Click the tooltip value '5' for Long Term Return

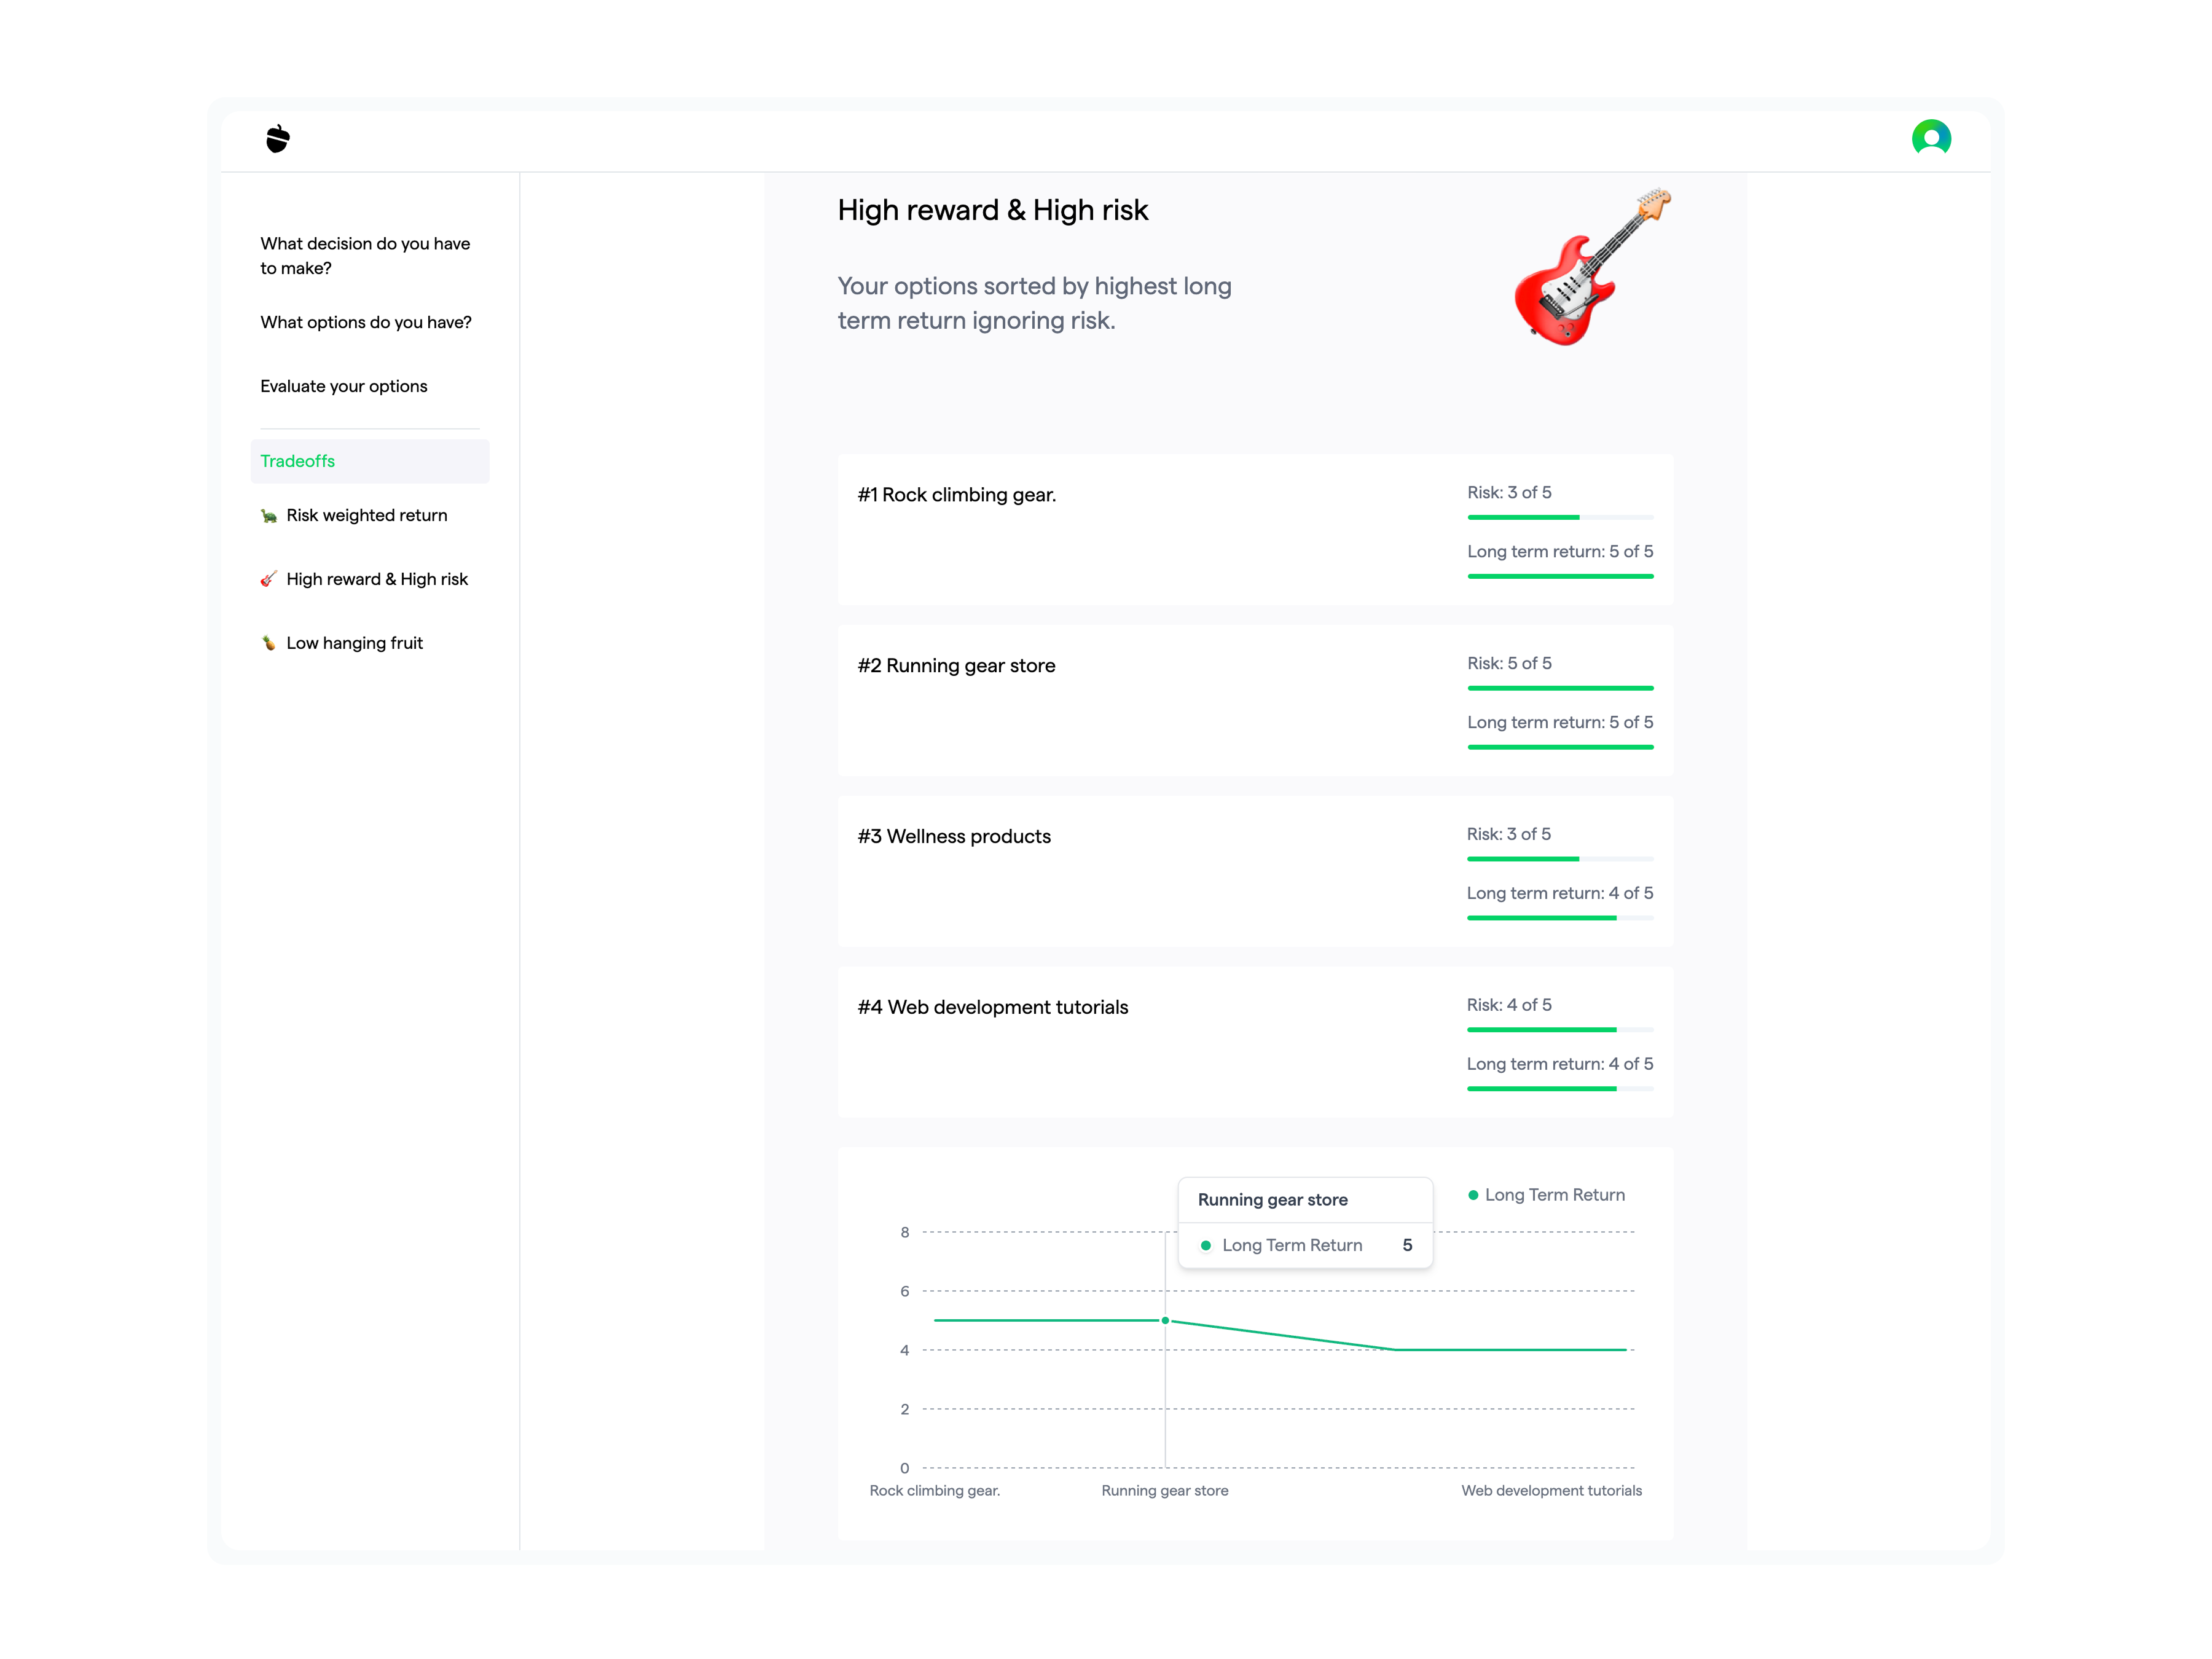(x=1407, y=1246)
